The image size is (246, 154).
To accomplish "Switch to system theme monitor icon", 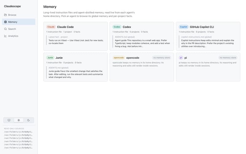I will pos(9,120).
